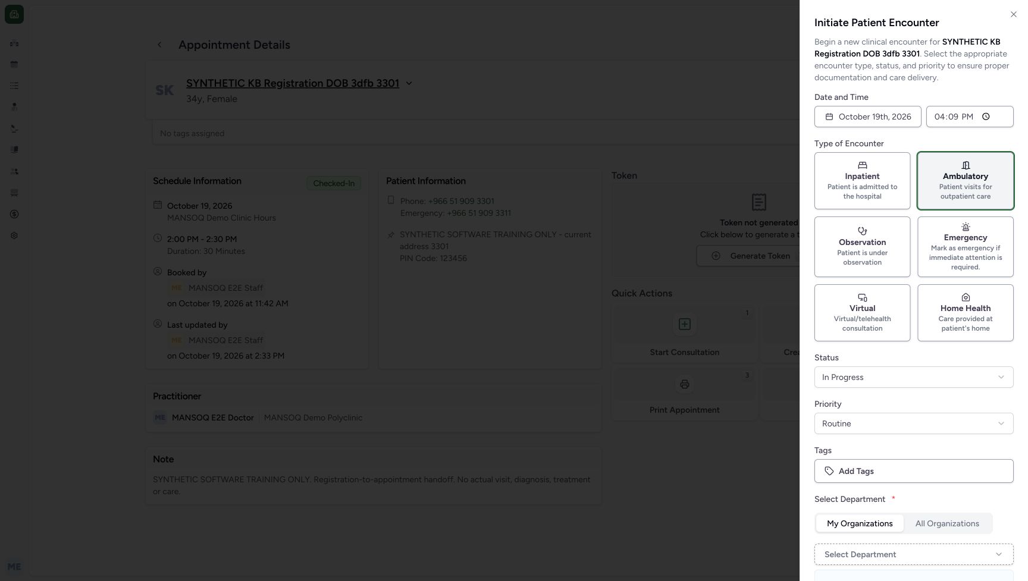Select Inpatient encounter type
Screen dimensions: 1028x581
click(862, 181)
